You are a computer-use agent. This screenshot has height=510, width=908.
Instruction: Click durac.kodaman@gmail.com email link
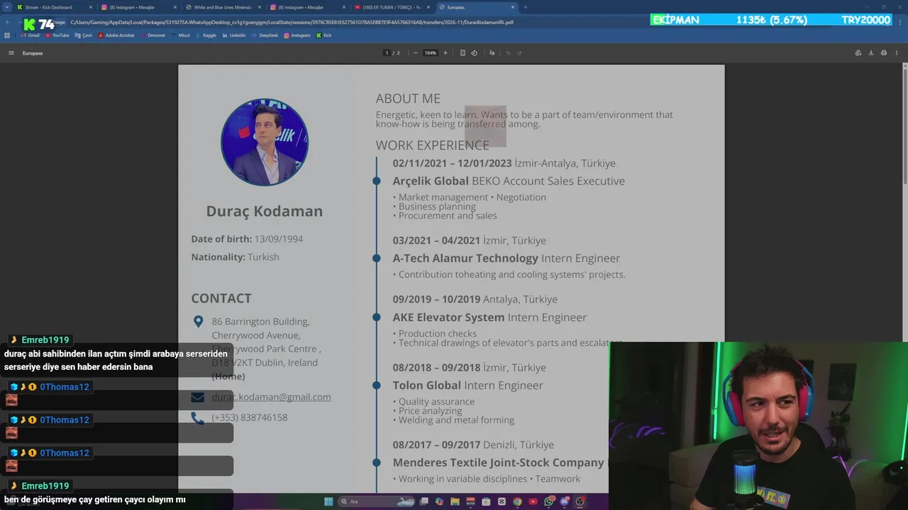coord(271,397)
